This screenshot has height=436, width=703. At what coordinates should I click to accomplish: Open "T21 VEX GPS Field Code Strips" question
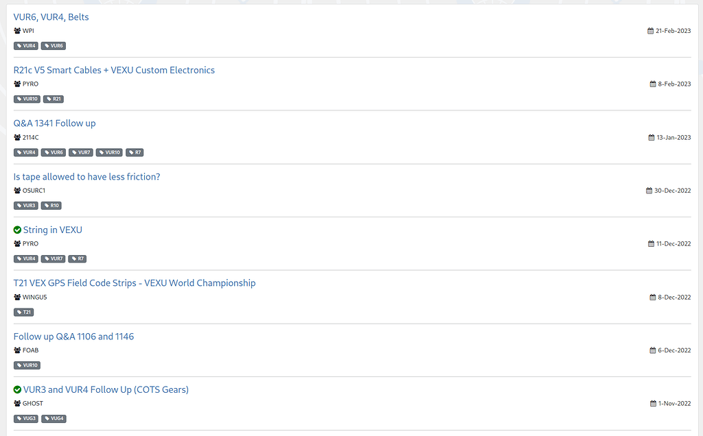pos(135,283)
